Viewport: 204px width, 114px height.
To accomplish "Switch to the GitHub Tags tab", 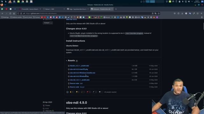I will tap(78, 9).
